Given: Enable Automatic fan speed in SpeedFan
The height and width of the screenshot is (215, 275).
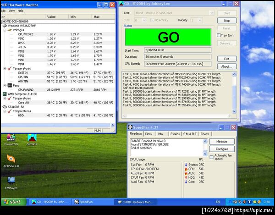Looking at the screenshot, I should tap(211, 157).
